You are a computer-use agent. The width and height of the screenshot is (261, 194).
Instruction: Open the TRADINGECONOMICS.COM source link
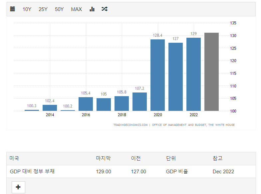click(130, 125)
